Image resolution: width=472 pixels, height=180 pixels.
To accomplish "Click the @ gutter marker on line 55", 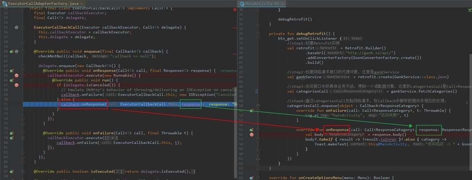I will point(16,27).
